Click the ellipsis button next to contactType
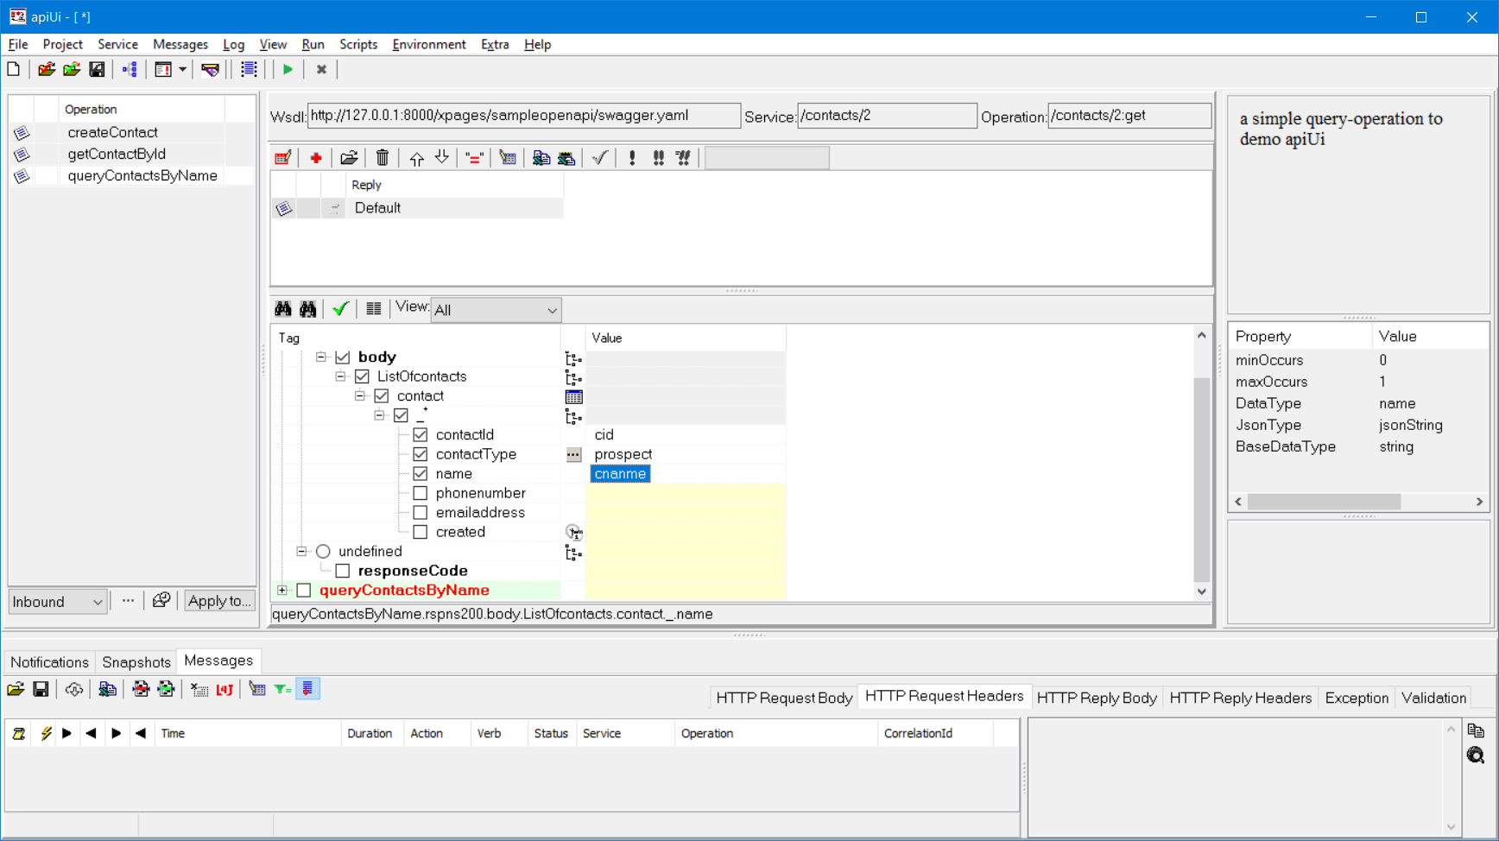This screenshot has width=1499, height=841. (x=573, y=454)
